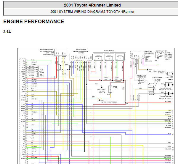This screenshot has width=178, height=164.
Task: Click 'RED/WHT' wire label at left connector pin 12
Action: pyautogui.click(x=34, y=84)
